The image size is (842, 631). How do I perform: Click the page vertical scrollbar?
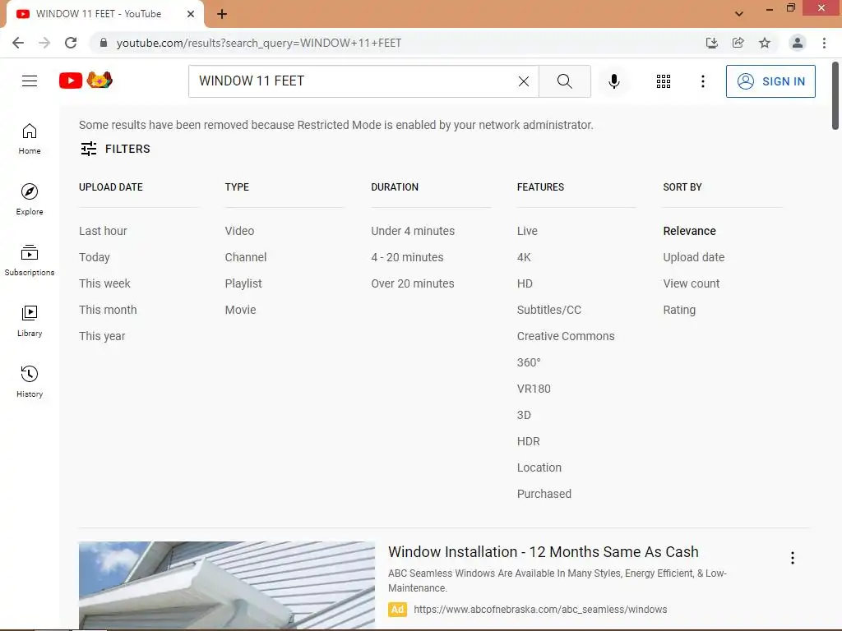click(835, 95)
